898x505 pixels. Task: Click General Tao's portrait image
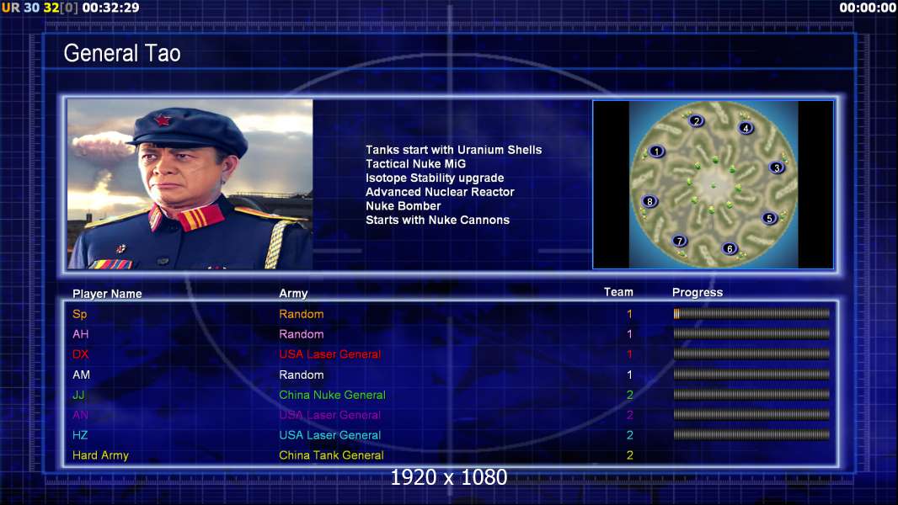coord(190,184)
